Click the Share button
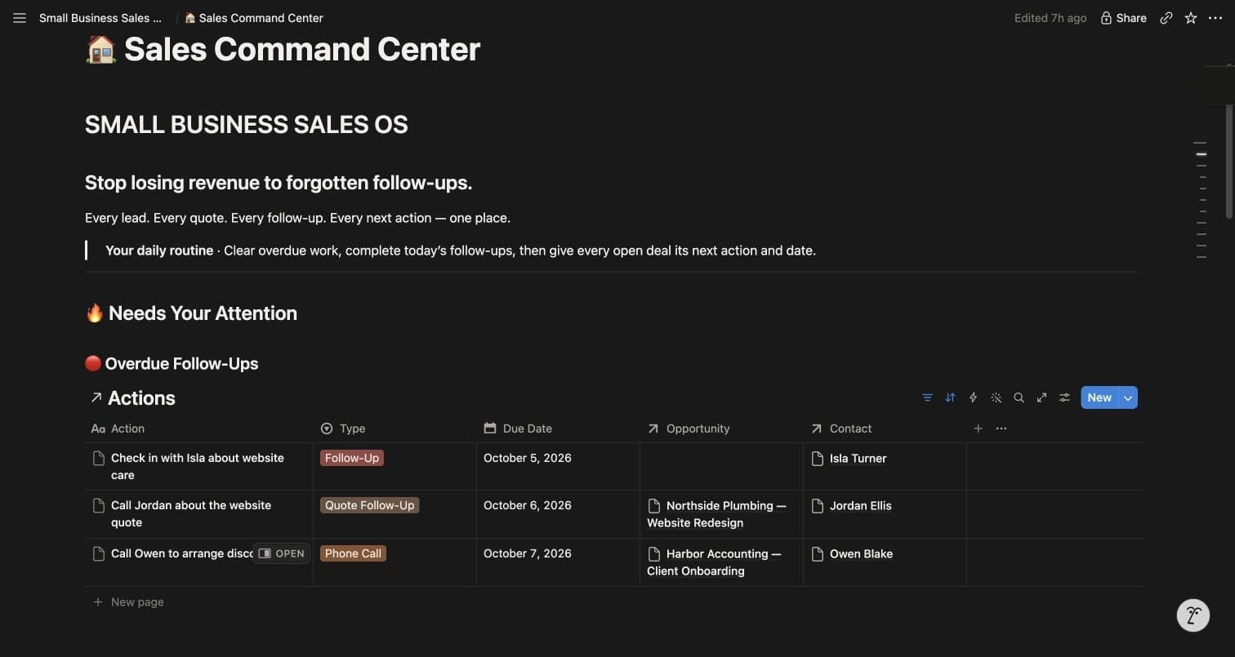1235x657 pixels. point(1123,18)
